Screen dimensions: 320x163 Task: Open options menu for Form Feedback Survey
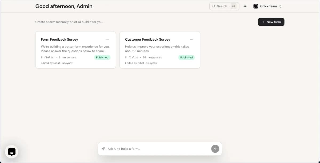coord(107,40)
